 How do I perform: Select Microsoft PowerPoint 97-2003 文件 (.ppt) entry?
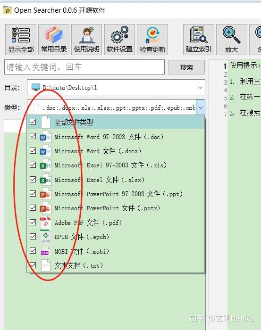click(116, 194)
